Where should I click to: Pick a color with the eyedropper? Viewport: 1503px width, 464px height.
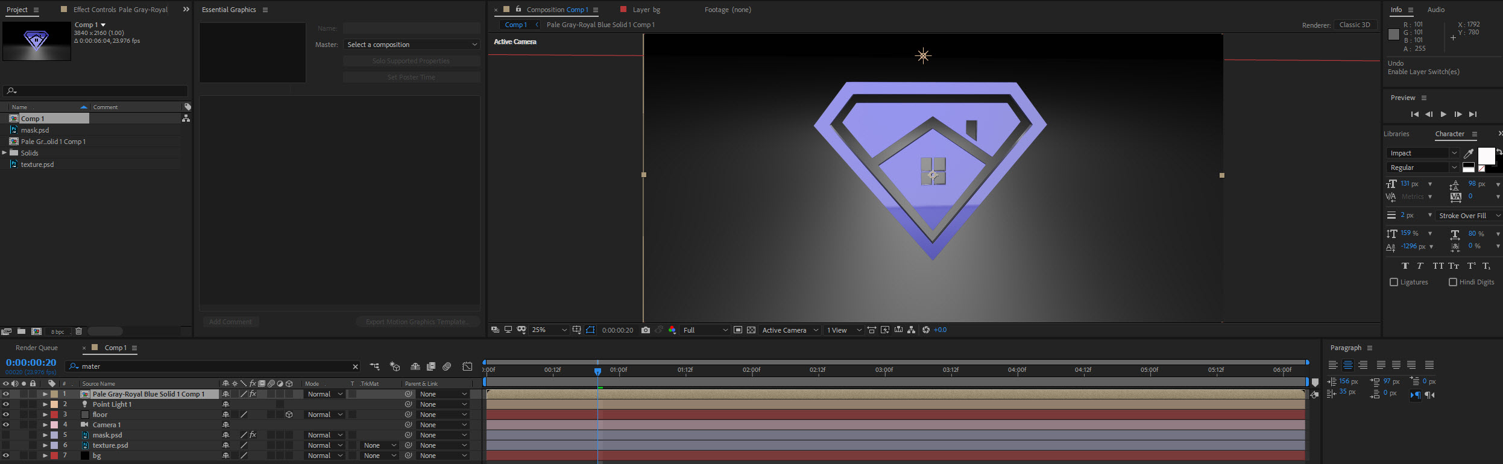click(x=1469, y=153)
